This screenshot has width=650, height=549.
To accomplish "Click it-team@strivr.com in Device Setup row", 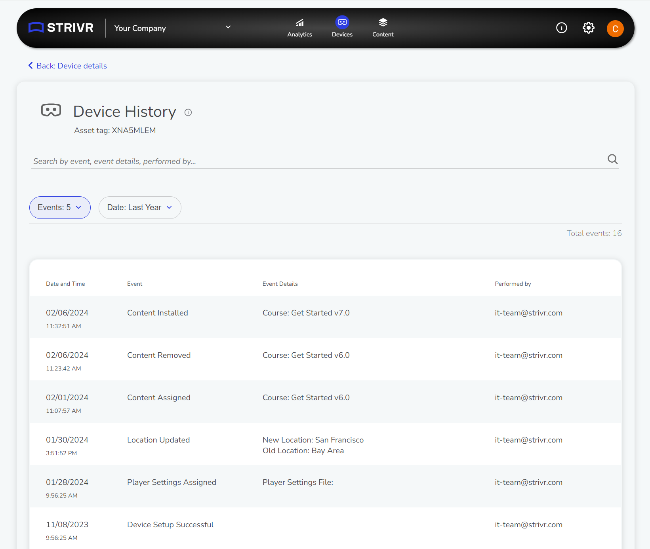I will (x=528, y=524).
